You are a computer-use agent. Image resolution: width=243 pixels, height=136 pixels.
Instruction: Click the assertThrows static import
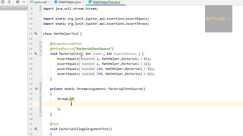(137, 23)
